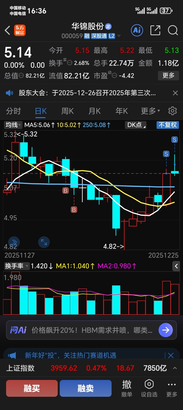Open the HBM需求井喷 question field

92,330
